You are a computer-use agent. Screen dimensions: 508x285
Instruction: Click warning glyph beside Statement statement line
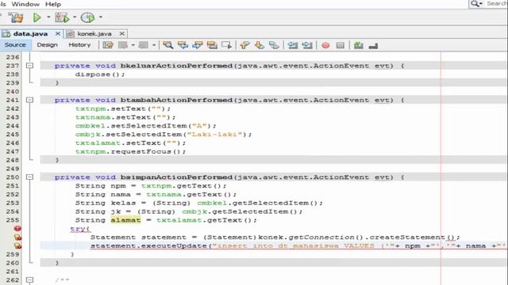(x=17, y=237)
